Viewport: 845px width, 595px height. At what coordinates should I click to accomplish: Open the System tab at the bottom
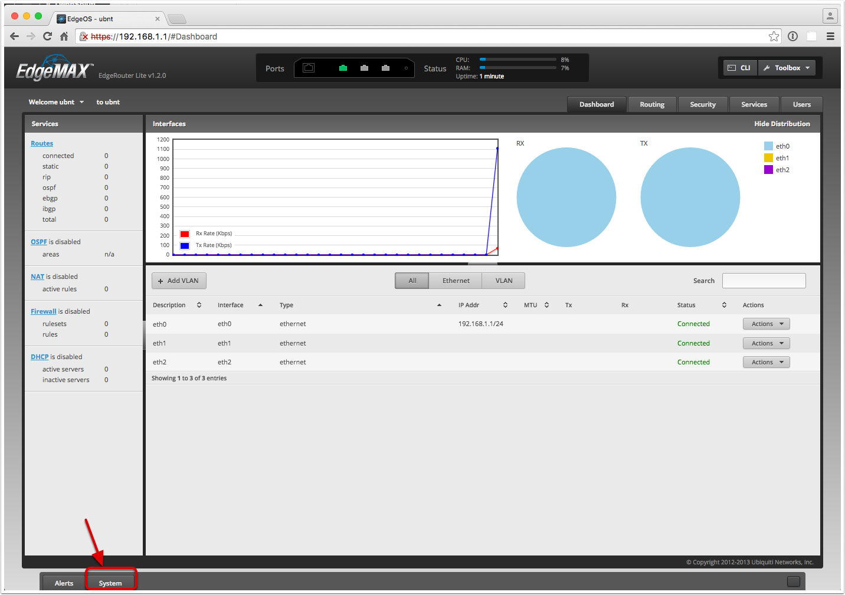[110, 583]
